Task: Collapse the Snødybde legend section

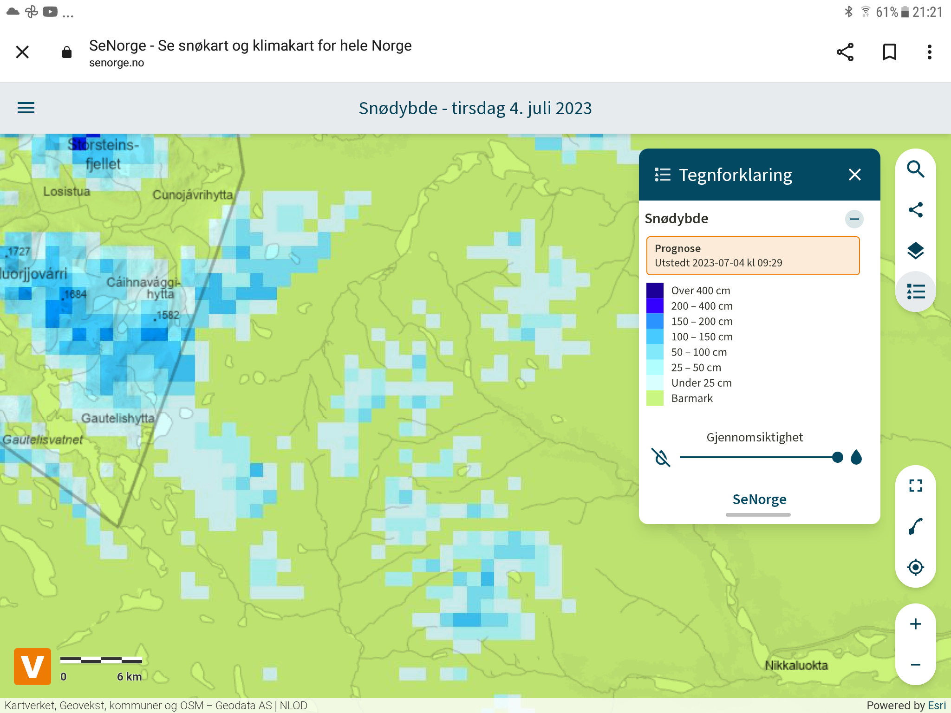Action: pos(854,219)
